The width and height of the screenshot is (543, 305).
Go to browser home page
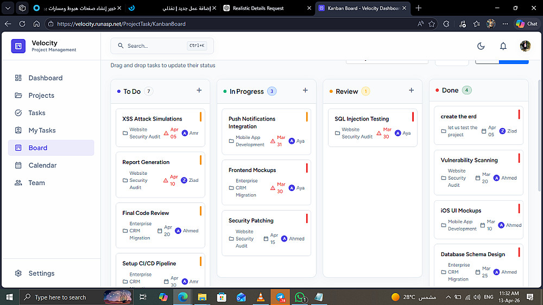36,24
